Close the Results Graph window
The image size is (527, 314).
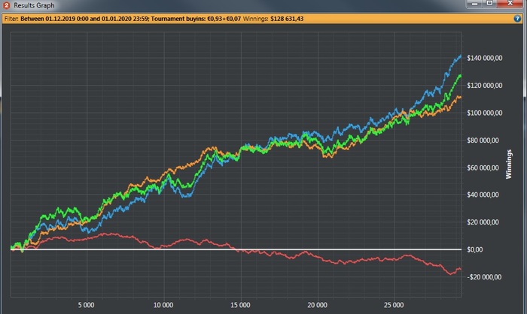(x=510, y=3)
